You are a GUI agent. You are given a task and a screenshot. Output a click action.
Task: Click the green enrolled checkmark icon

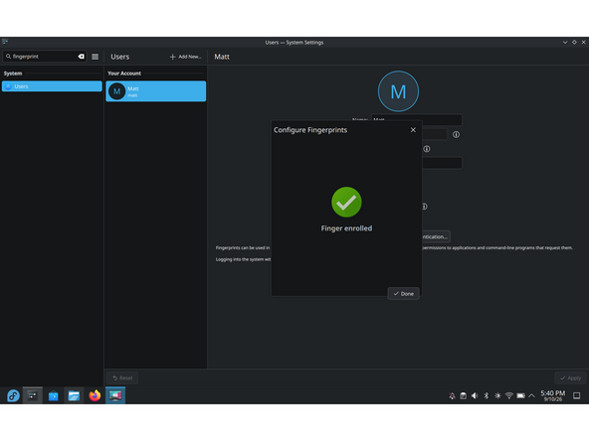[346, 203]
